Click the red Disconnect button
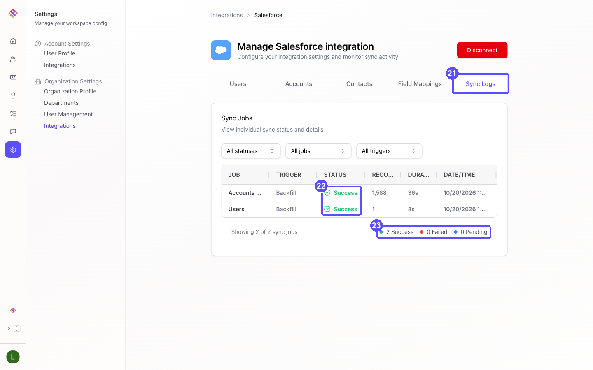 [482, 50]
